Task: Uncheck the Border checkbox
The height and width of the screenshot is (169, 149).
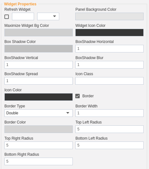Action: click(x=77, y=96)
